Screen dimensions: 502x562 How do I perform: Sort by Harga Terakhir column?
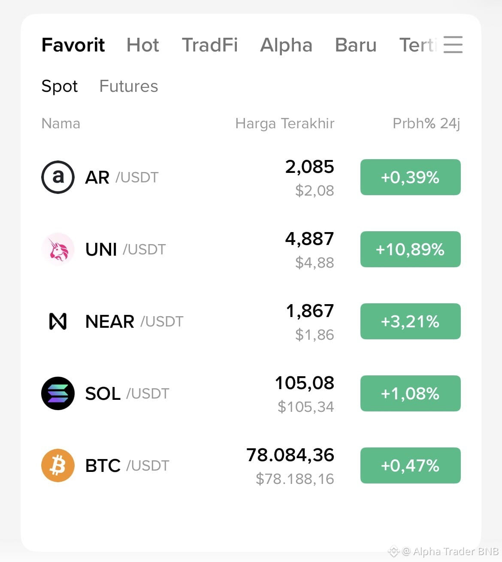(x=285, y=124)
